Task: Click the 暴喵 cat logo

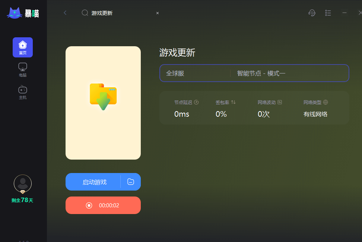Action: coord(15,13)
